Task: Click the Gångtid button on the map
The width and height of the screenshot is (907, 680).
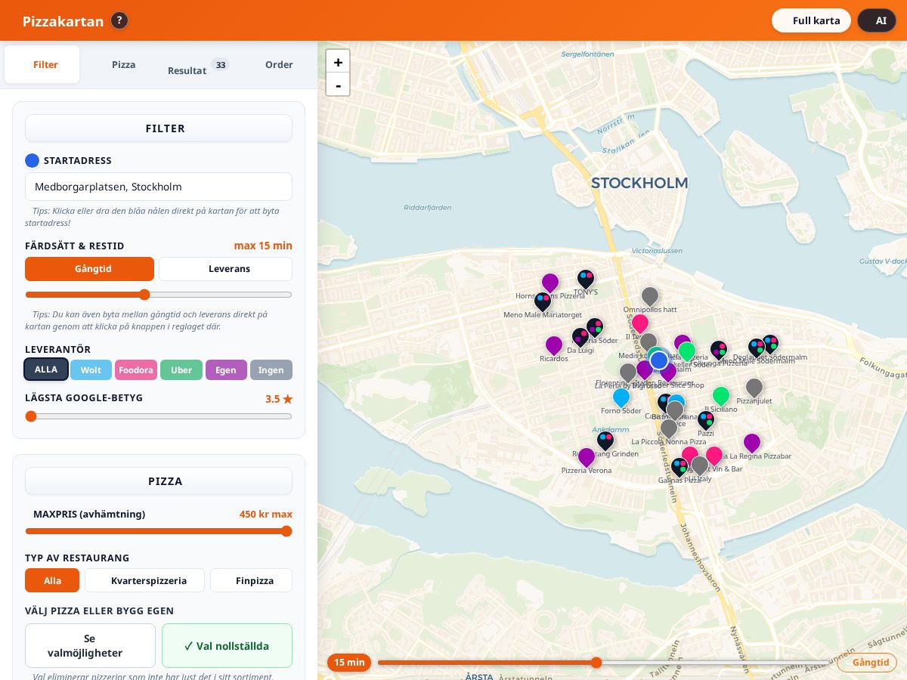Action: [x=867, y=663]
